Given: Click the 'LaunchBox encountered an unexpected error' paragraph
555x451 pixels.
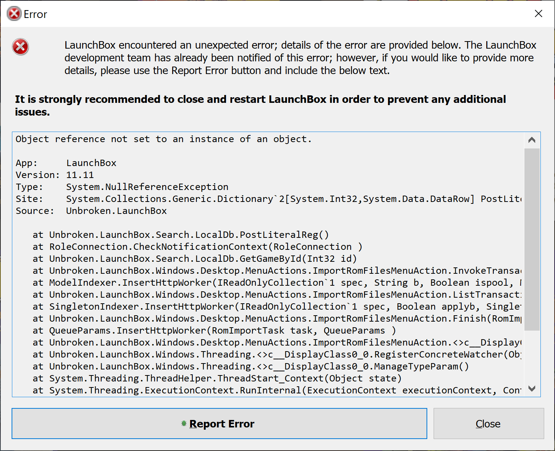Looking at the screenshot, I should [300, 58].
